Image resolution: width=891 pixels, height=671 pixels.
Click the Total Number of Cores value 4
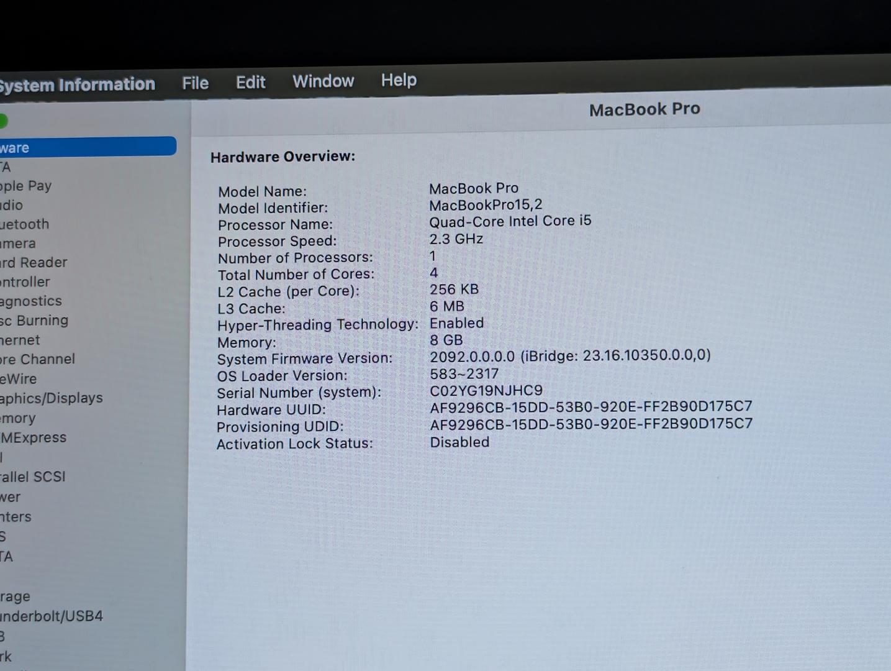[x=433, y=273]
